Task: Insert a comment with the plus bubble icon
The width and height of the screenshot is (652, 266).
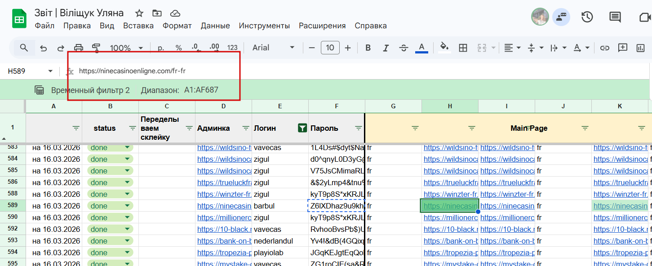Action: coord(623,48)
